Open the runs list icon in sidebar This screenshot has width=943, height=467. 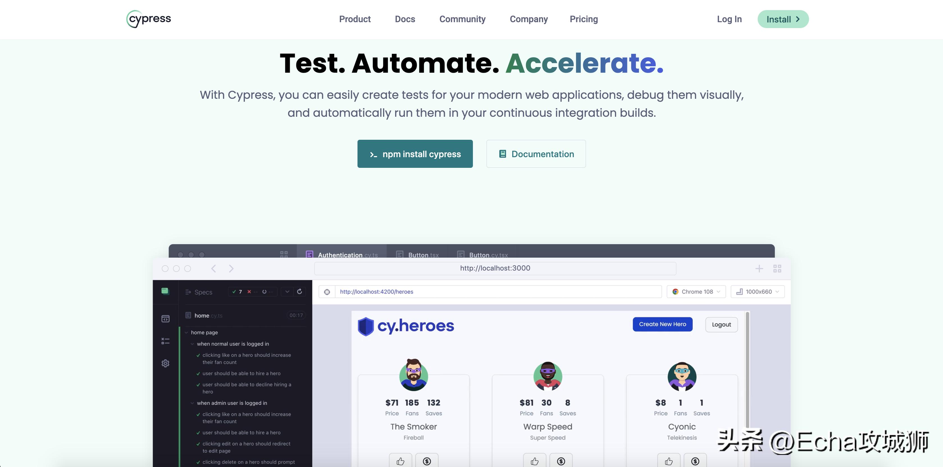pos(165,341)
